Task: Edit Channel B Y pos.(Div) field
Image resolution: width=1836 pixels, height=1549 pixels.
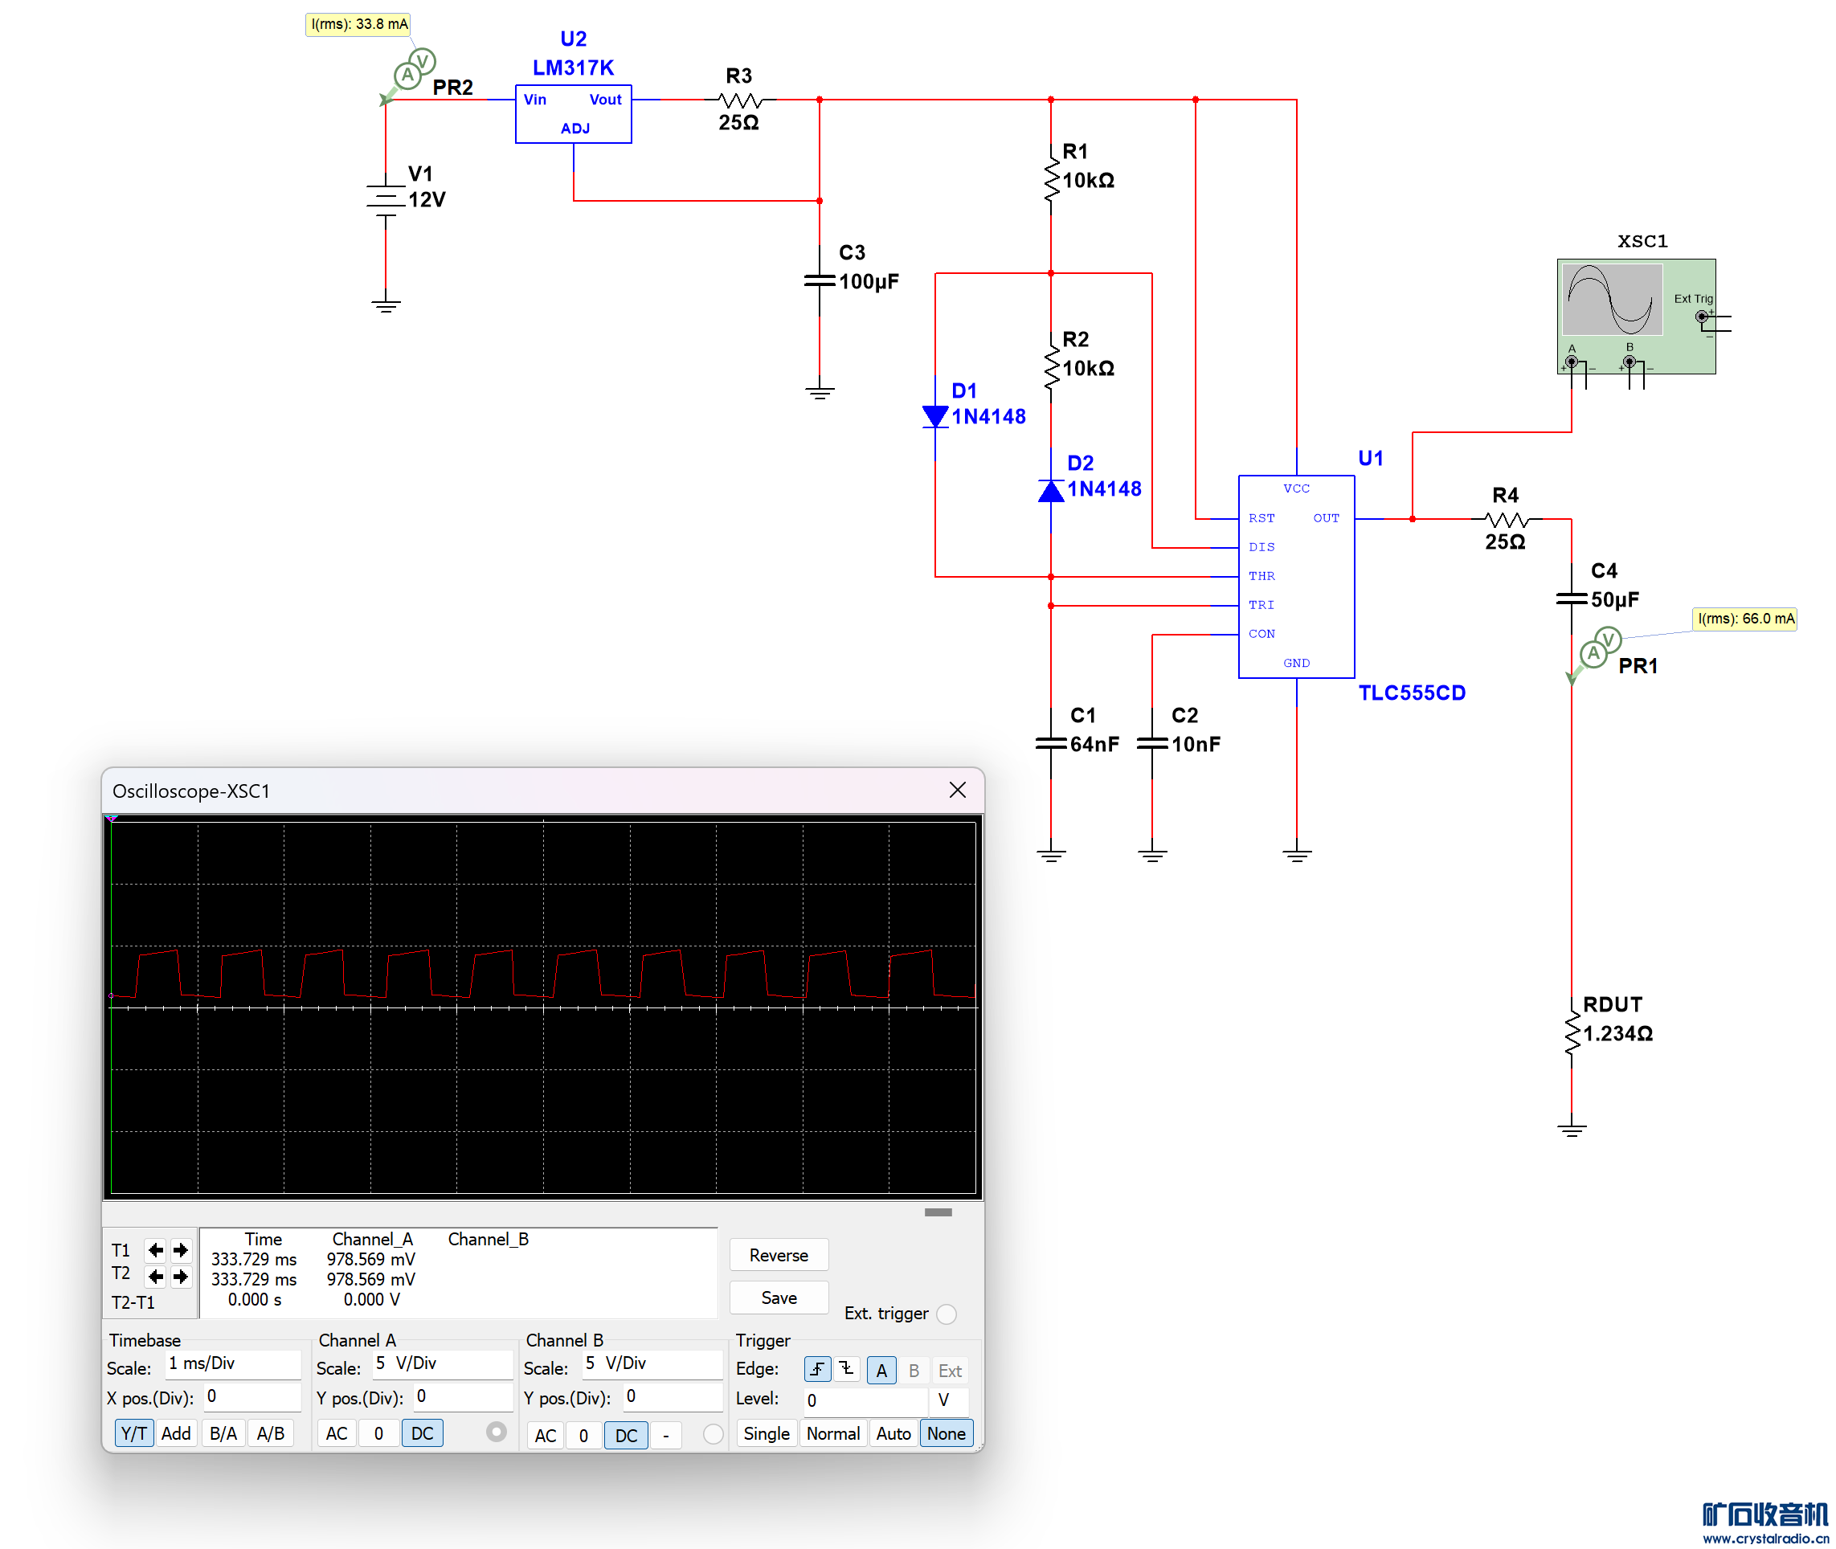Action: click(673, 1396)
